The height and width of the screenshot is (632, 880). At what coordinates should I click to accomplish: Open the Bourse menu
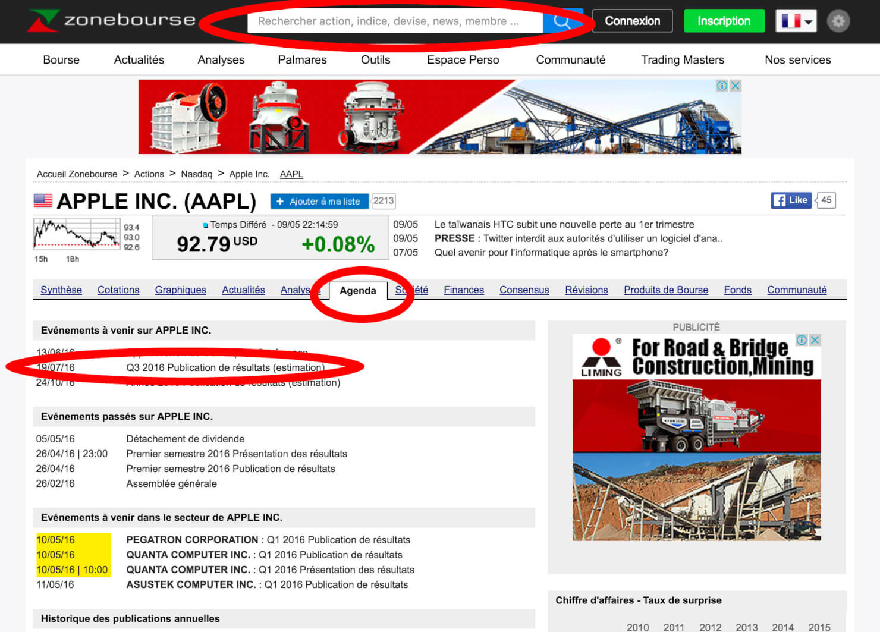tap(61, 59)
